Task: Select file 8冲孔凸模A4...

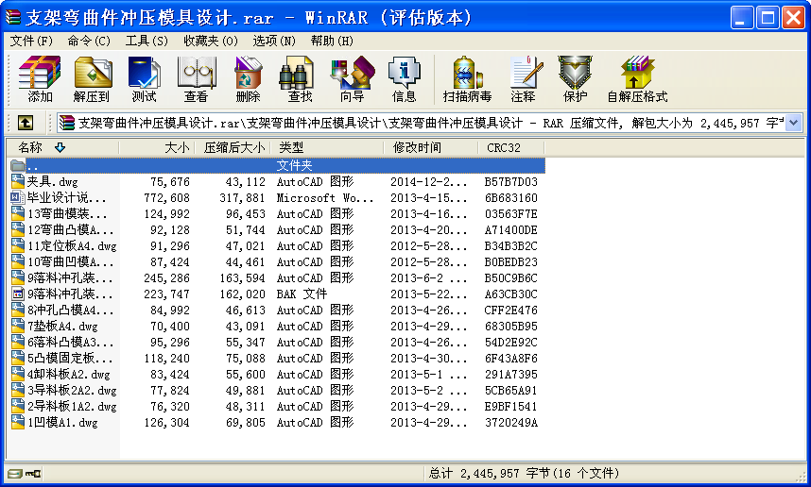Action: 70,310
